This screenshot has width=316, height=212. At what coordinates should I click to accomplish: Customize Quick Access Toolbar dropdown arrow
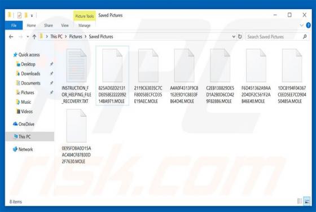tap(32, 15)
